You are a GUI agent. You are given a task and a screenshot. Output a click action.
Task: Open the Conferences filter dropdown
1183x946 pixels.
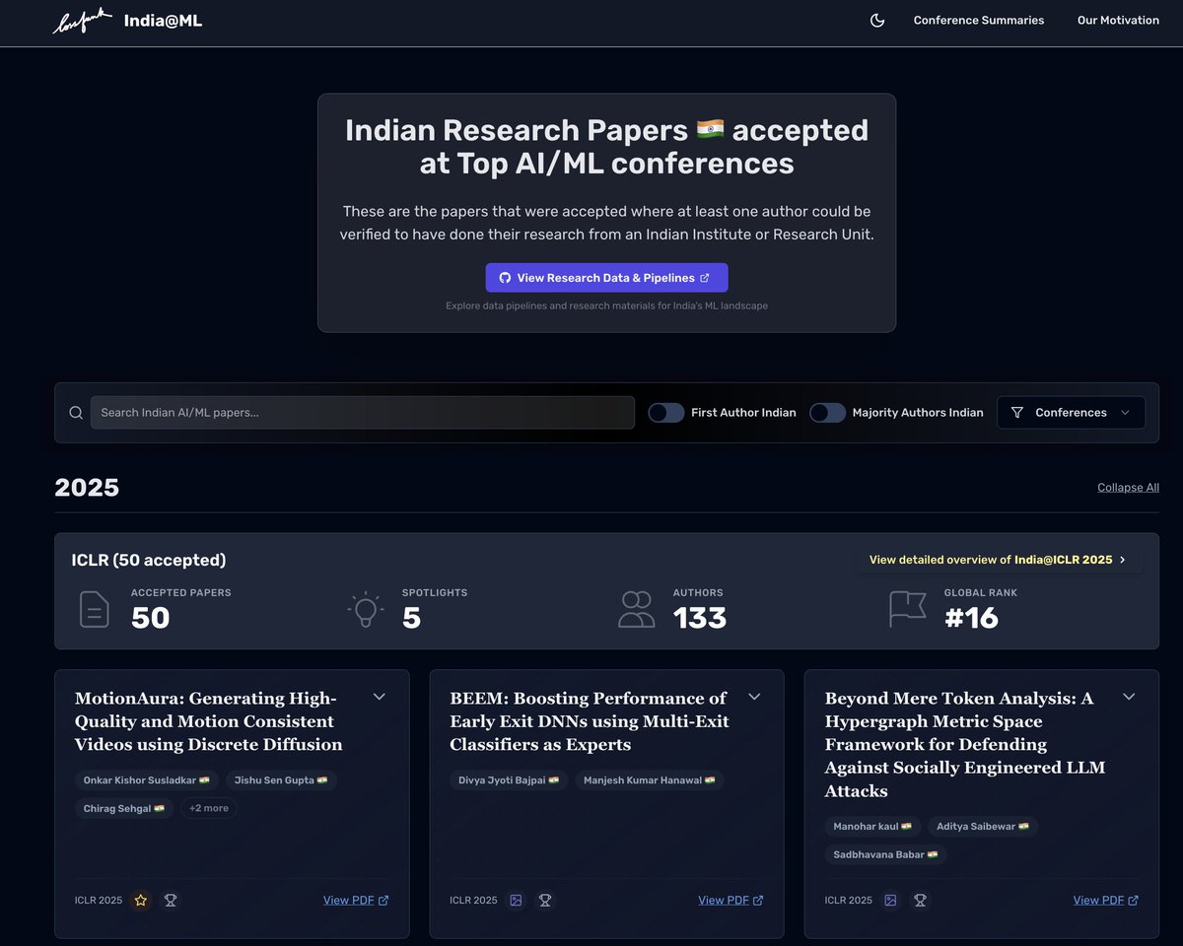pyautogui.click(x=1071, y=413)
